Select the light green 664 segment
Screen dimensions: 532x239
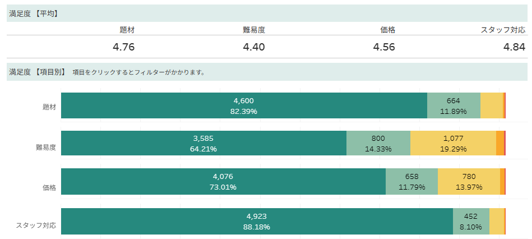[x=454, y=105]
